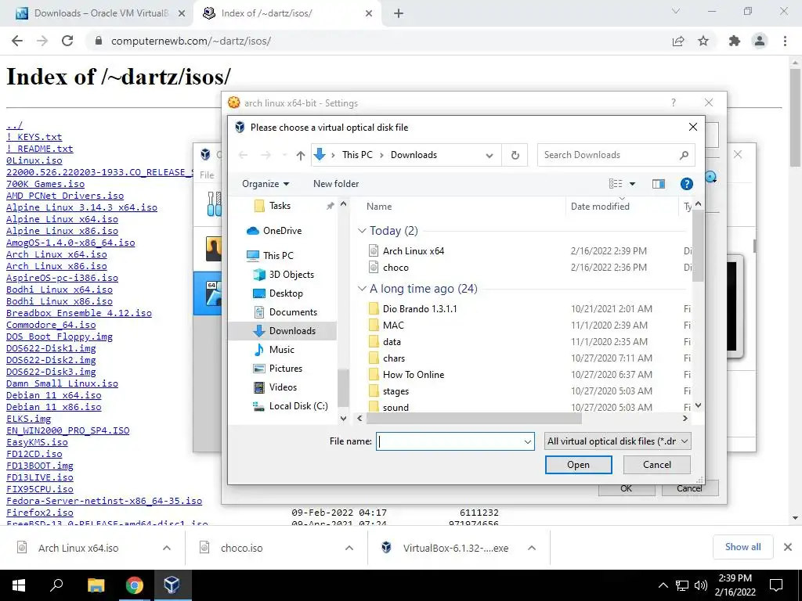Open the Alpine_Linux_x64.iso link
This screenshot has height=601, width=802.
click(62, 219)
